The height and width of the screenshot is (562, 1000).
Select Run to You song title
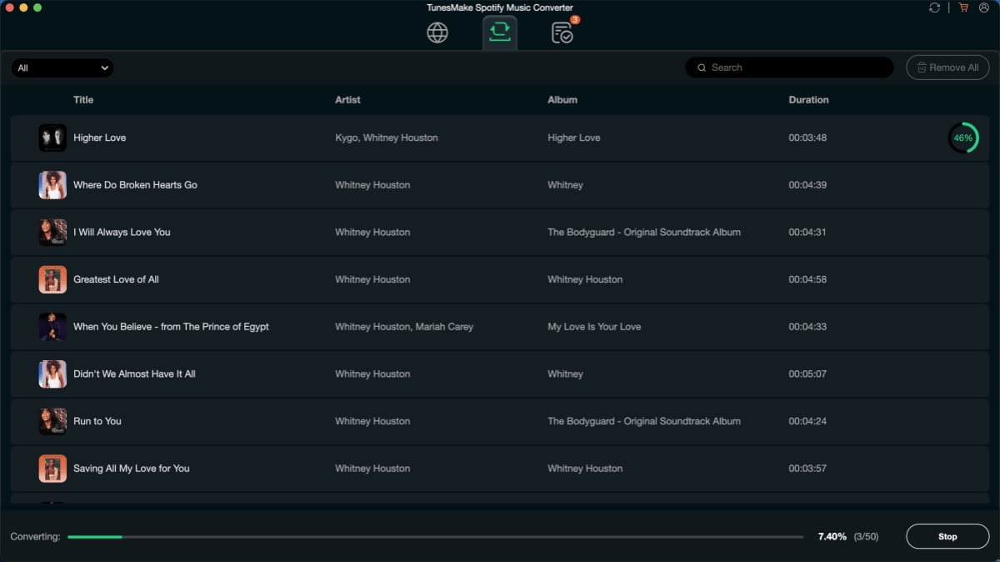click(97, 421)
